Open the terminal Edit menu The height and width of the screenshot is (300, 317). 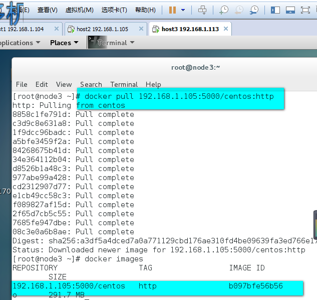click(42, 84)
